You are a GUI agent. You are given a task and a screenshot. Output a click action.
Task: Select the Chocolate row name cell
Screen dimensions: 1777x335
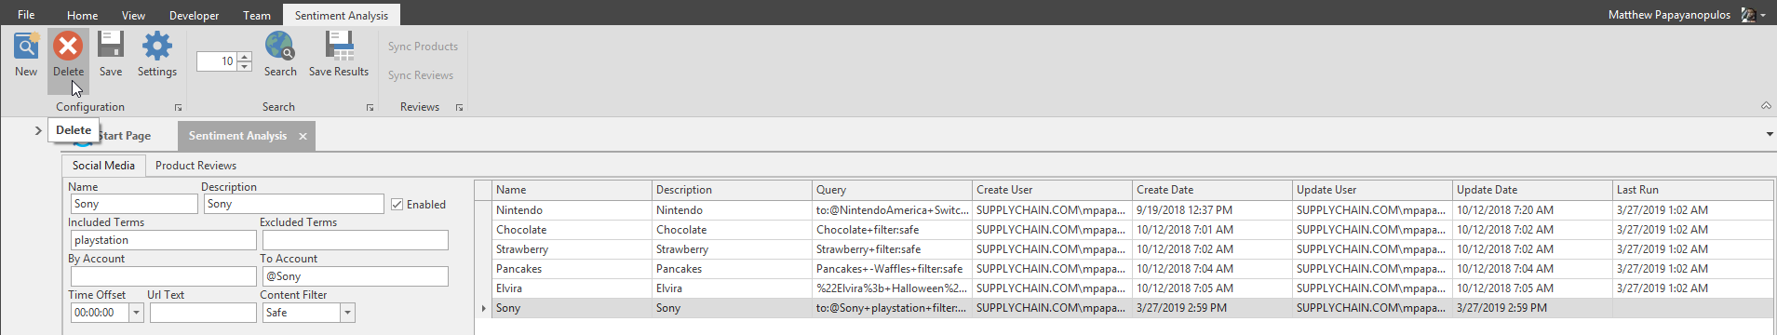(x=572, y=230)
